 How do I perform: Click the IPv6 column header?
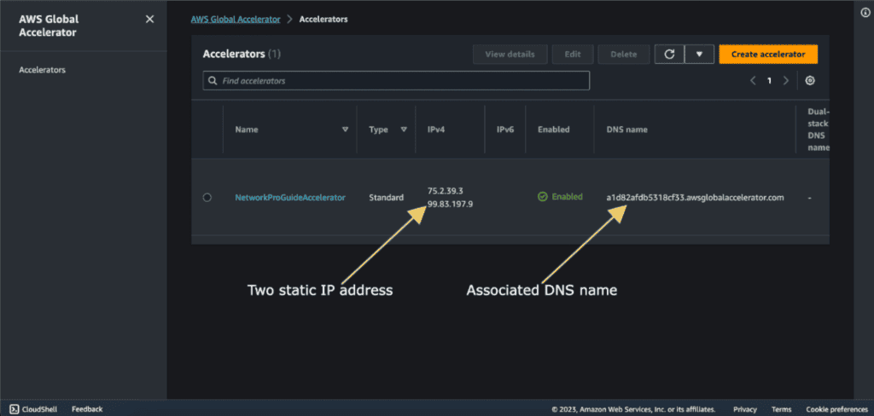pos(505,130)
